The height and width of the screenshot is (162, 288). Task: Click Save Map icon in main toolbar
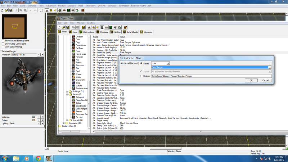11,10
